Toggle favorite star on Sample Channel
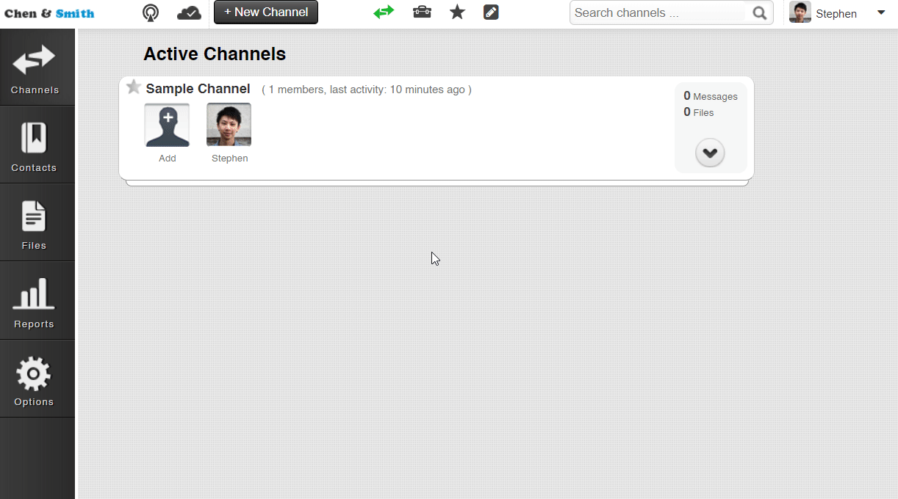The width and height of the screenshot is (898, 499). pos(133,87)
